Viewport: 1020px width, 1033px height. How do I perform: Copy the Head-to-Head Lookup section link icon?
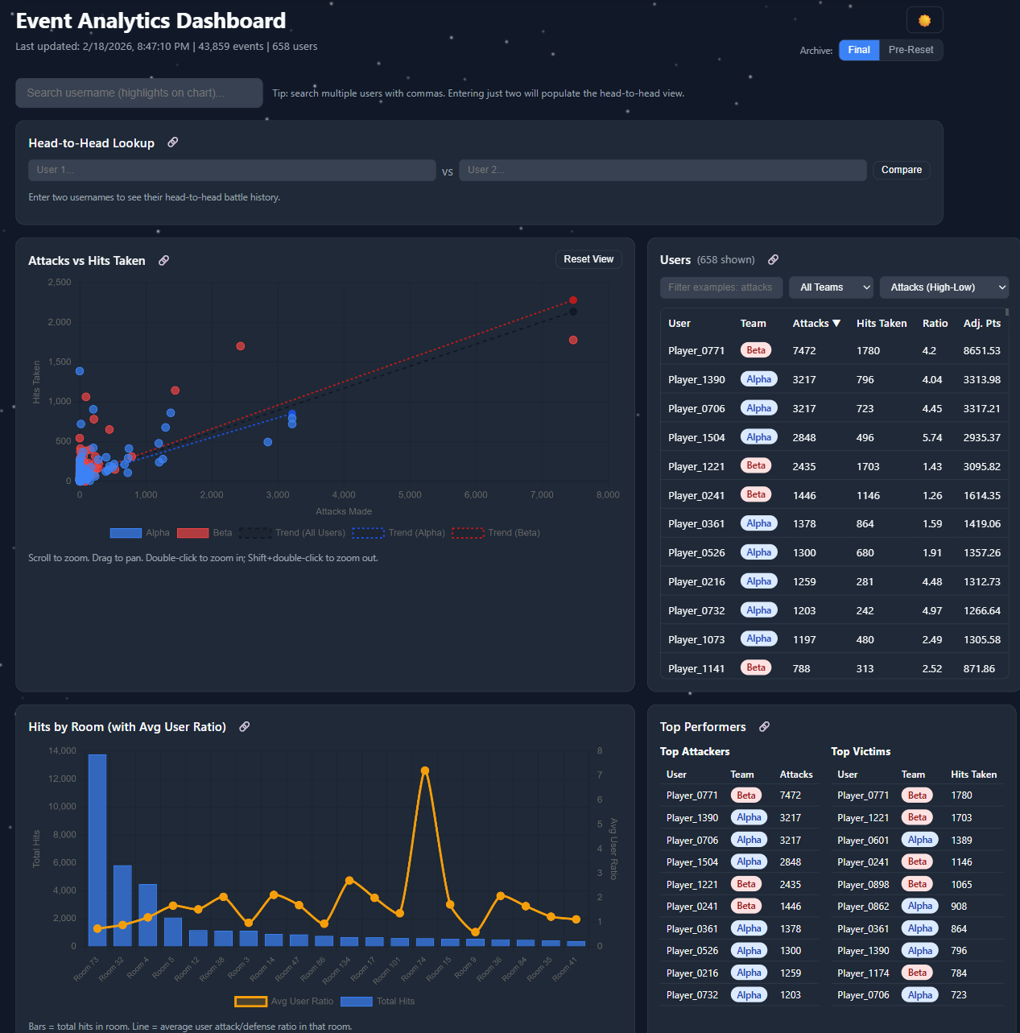point(172,142)
